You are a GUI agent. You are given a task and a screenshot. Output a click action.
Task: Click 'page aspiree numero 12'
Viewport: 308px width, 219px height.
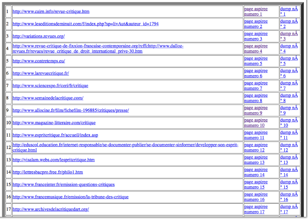pos(256,148)
